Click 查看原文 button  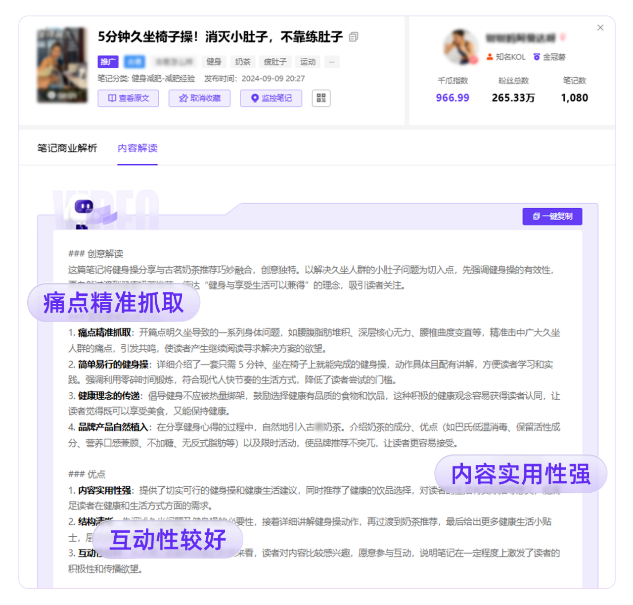(128, 98)
